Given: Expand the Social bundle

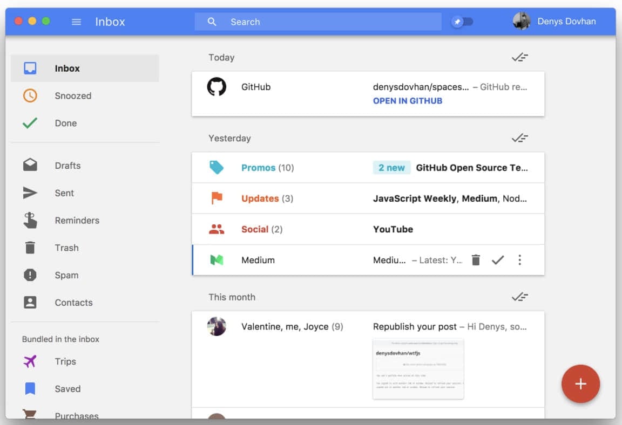Looking at the screenshot, I should click(x=368, y=229).
